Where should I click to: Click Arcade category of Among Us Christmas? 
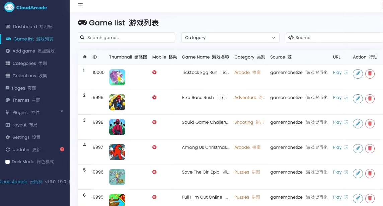(x=247, y=147)
